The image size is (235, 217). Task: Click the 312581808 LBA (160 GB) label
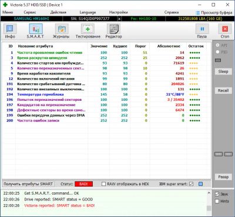coord(200,19)
